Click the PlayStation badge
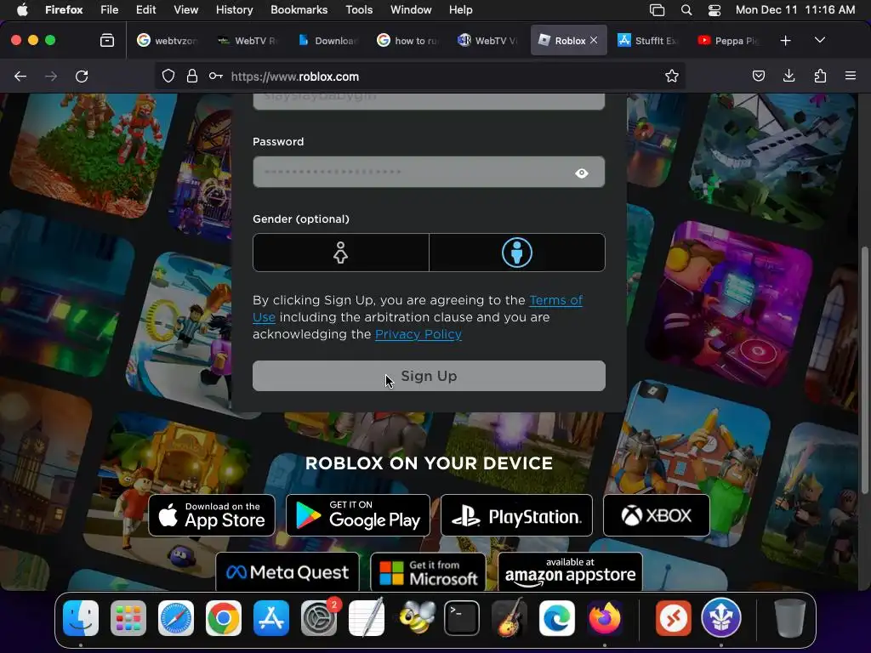Viewport: 871px width, 653px height. coord(516,515)
